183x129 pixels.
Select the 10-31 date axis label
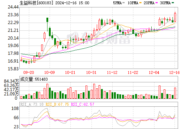point(91,72)
